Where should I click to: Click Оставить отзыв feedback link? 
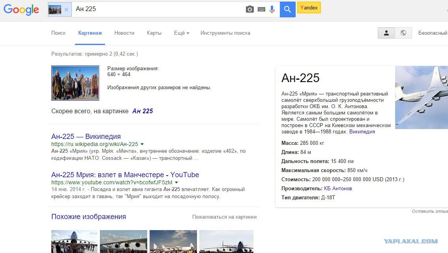pos(430,211)
